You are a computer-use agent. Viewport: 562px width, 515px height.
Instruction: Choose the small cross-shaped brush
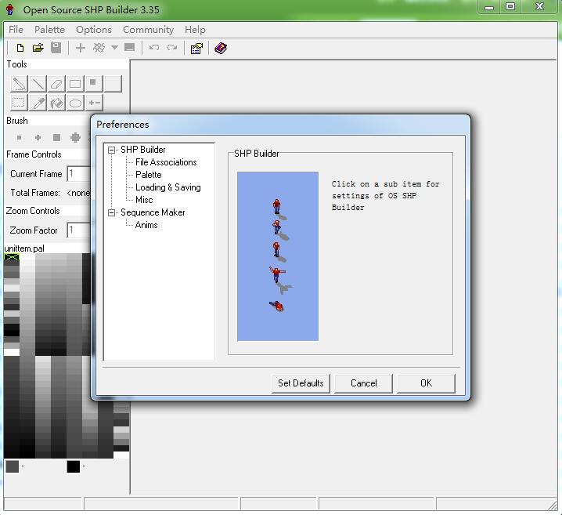(38, 137)
